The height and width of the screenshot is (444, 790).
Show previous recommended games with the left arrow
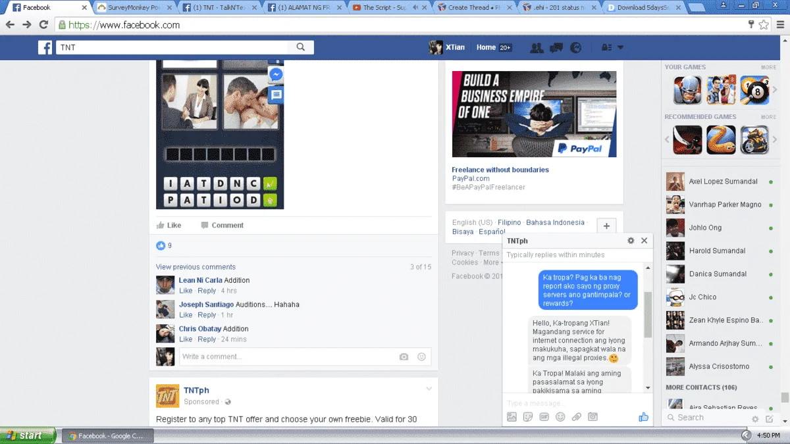pyautogui.click(x=667, y=139)
